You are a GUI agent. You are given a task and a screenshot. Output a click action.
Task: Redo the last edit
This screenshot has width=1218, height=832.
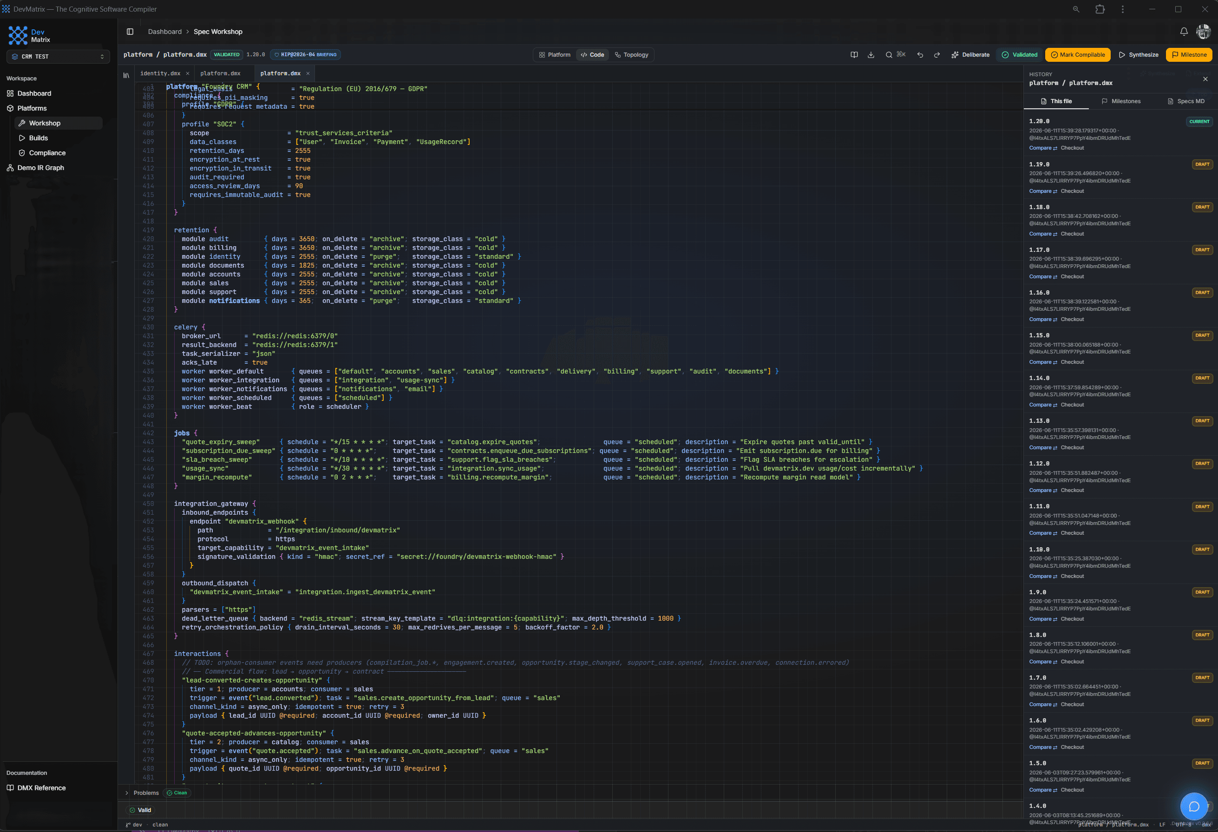pos(936,54)
